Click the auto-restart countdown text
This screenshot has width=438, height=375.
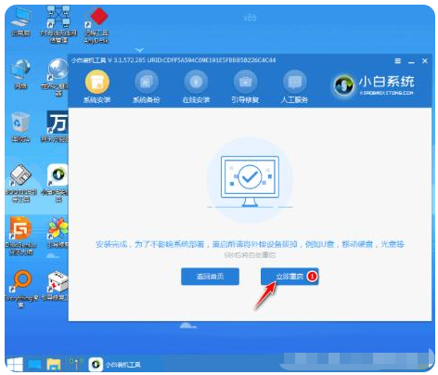(x=250, y=255)
